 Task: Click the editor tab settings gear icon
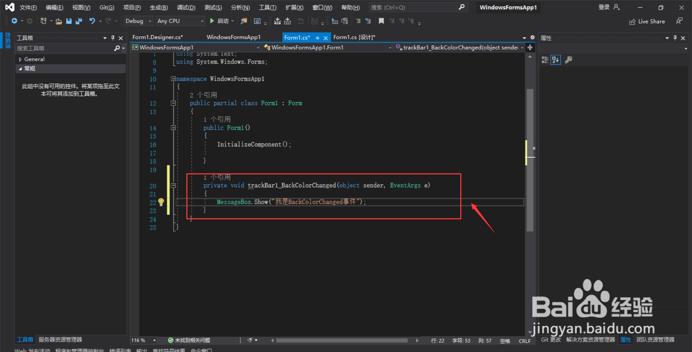532,37
